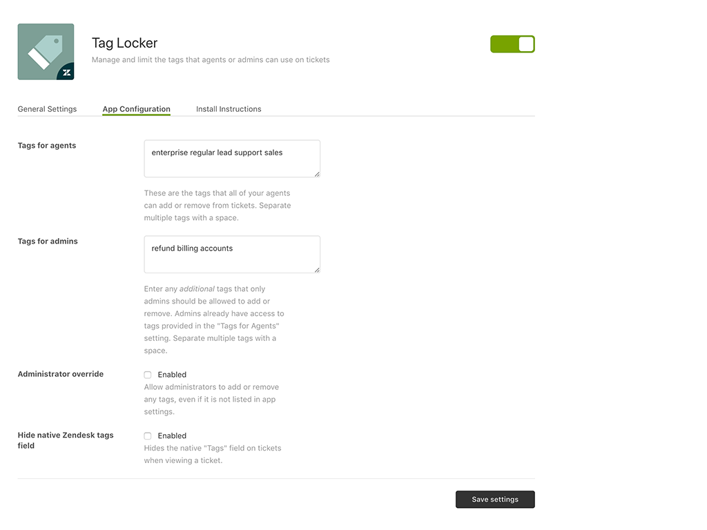Click the "Administrator override" setting label
Screen dimensions: 707x530
60,374
